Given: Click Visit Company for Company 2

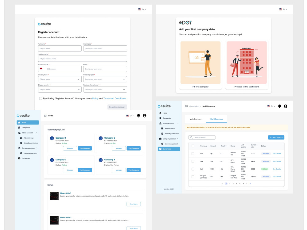Looking at the screenshot, I should 134,148.
